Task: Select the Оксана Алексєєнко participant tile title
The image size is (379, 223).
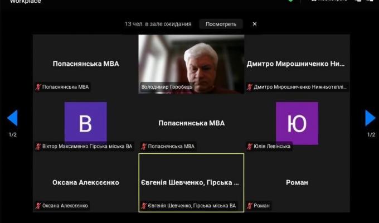Action: pyautogui.click(x=86, y=182)
